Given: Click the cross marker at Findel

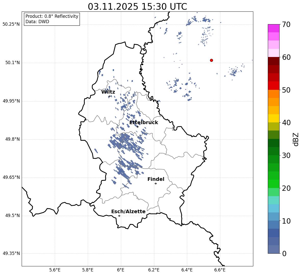Looking at the screenshot, I should point(156,184).
